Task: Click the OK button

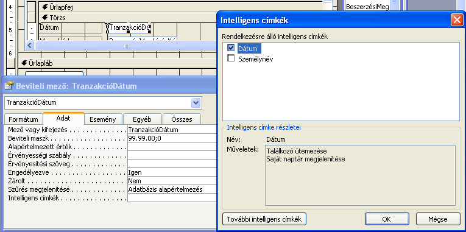Action: [387, 219]
